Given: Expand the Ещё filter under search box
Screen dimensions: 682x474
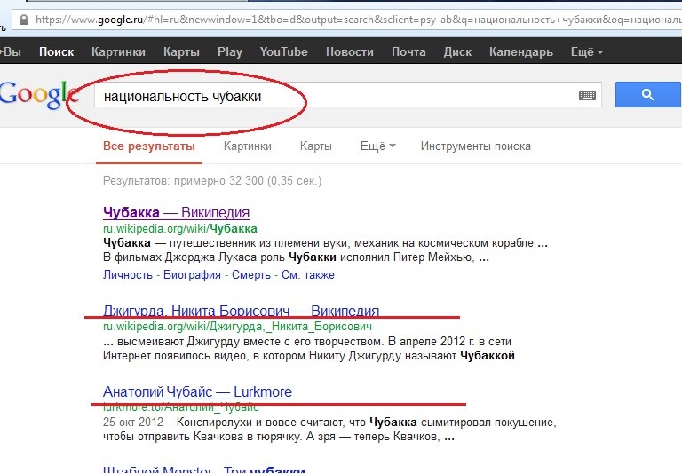Looking at the screenshot, I should pos(377,146).
